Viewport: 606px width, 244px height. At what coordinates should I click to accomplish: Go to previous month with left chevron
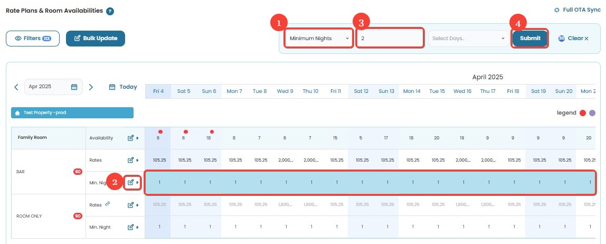click(x=16, y=87)
